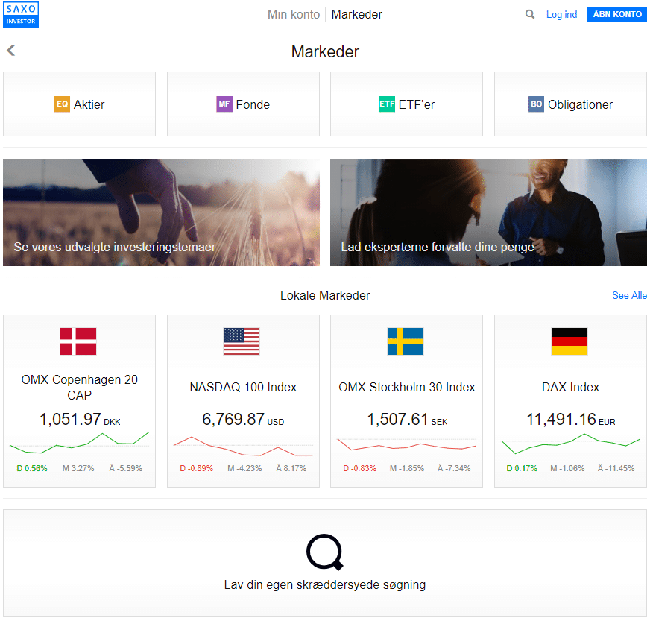Click Lav din egen skræddersyede søgning text
The height and width of the screenshot is (621, 650).
pyautogui.click(x=325, y=585)
